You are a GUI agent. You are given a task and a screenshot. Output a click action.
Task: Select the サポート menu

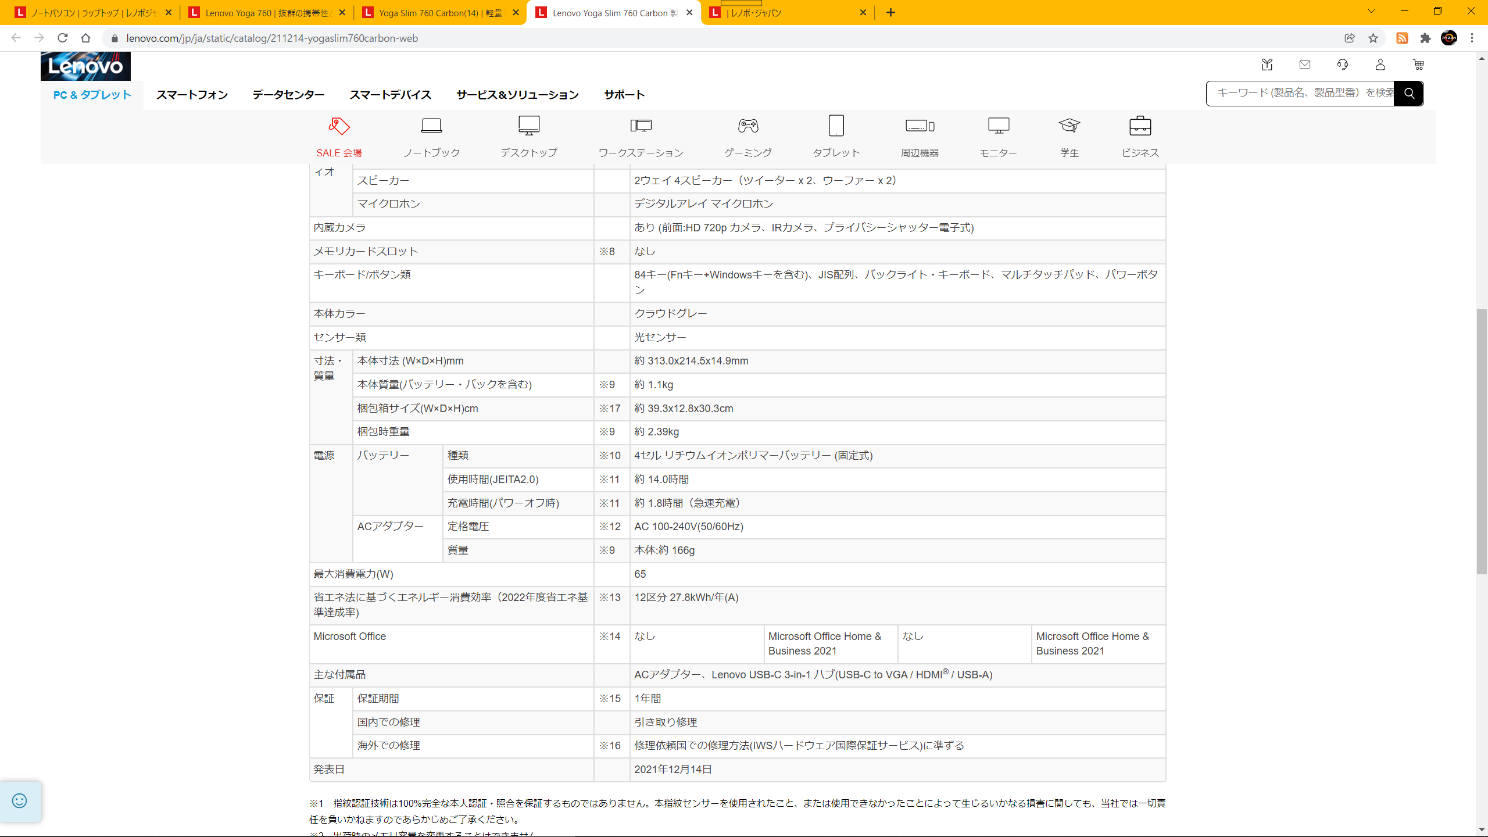pyautogui.click(x=624, y=95)
